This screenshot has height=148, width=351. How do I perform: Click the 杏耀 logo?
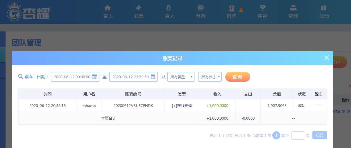pos(28,12)
